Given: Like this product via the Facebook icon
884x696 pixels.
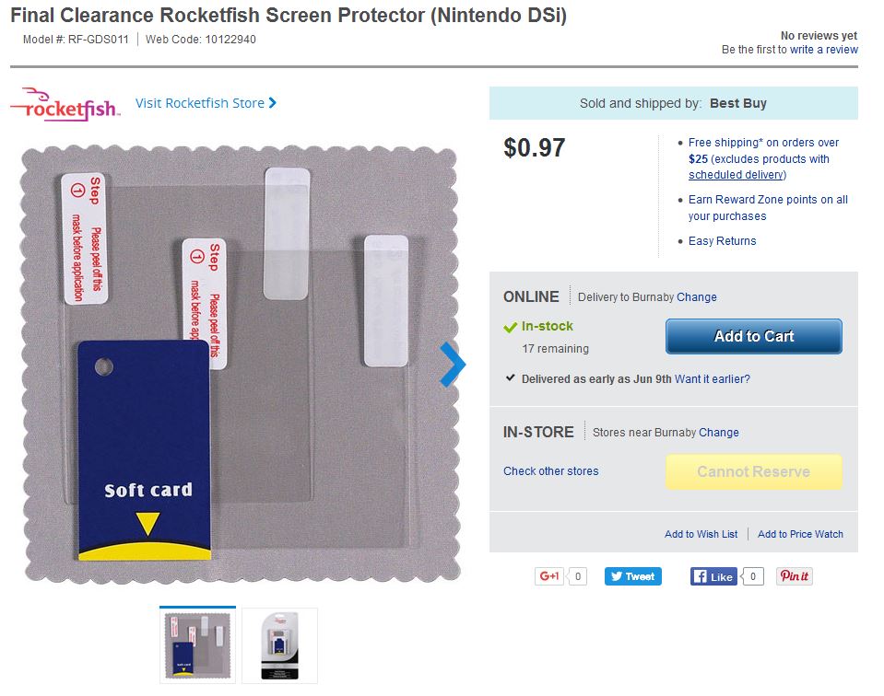Looking at the screenshot, I should 714,575.
